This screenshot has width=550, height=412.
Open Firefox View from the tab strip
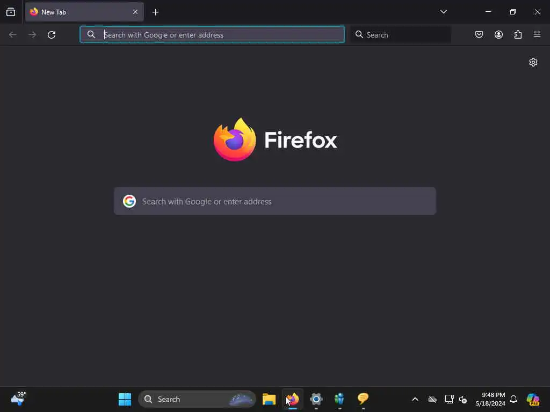pos(11,12)
